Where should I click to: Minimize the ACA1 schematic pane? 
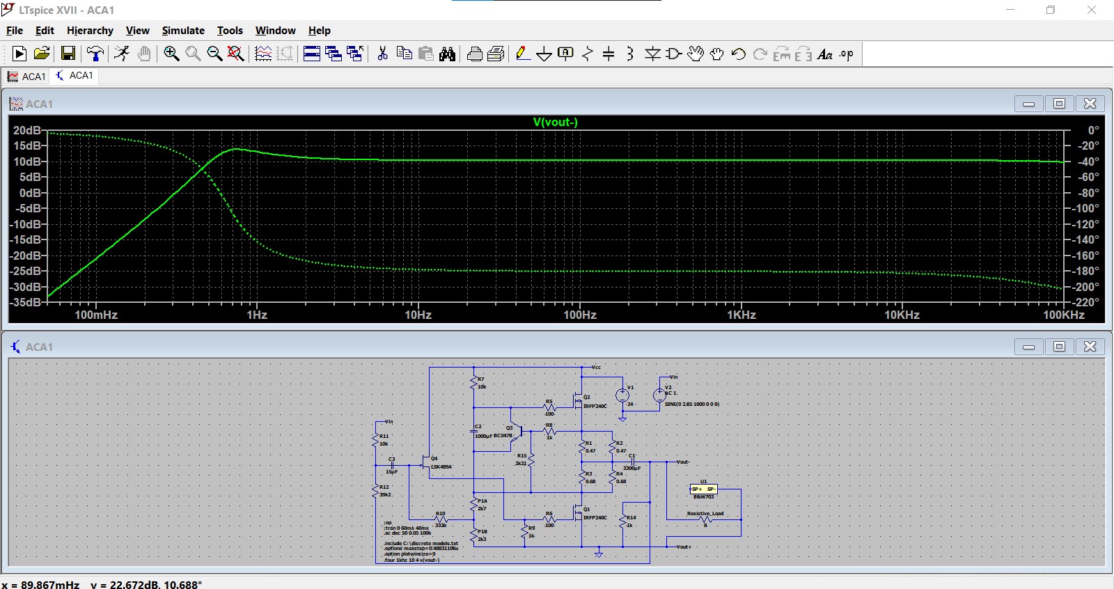coord(1028,347)
